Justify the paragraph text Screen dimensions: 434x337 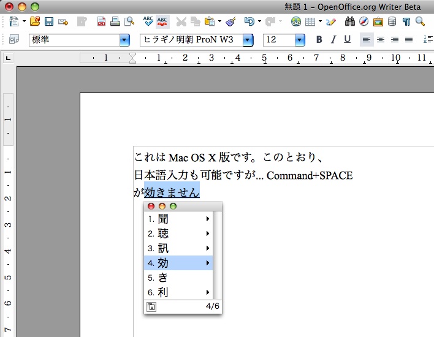409,40
